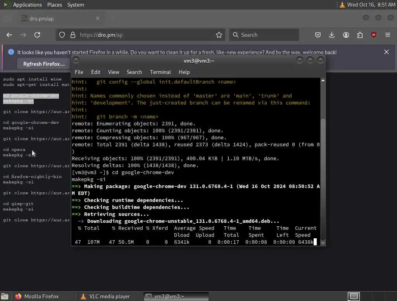The width and height of the screenshot is (397, 301).
Task: Open the terminal Search menu
Action: [x=135, y=72]
